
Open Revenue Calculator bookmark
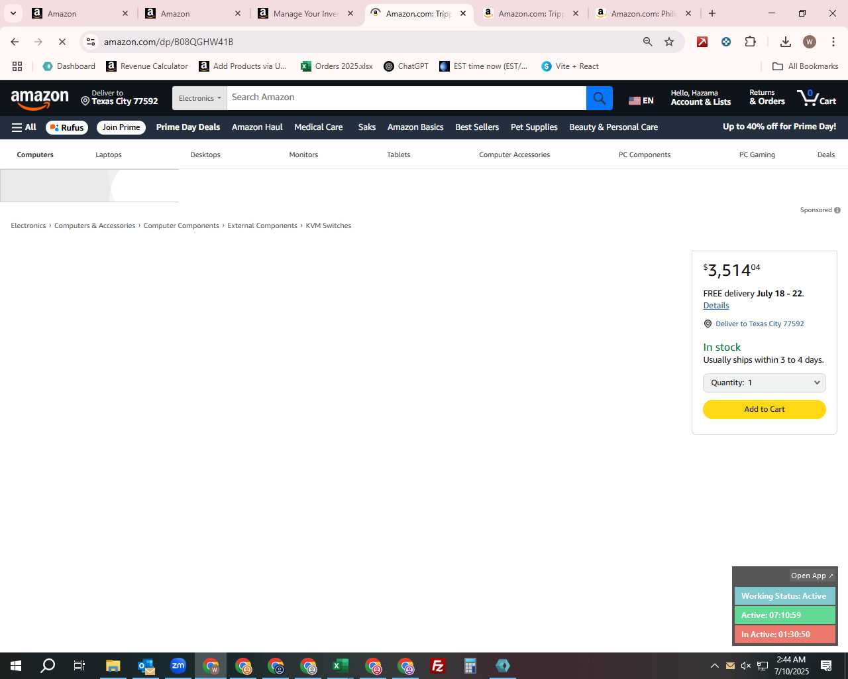pyautogui.click(x=147, y=66)
